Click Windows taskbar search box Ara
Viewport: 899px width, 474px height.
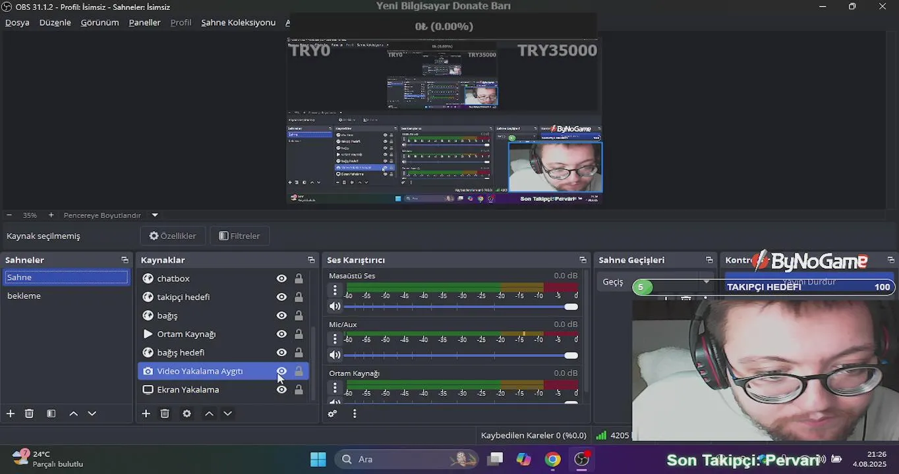(x=407, y=460)
